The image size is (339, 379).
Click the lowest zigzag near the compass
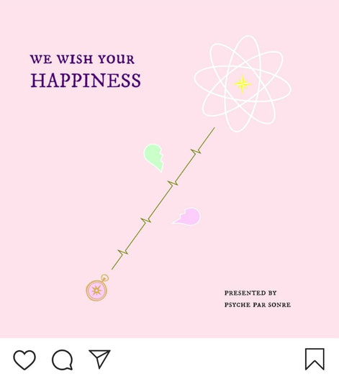tap(123, 253)
